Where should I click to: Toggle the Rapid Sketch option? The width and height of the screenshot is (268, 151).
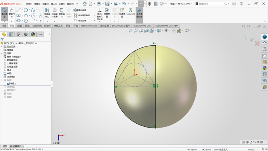pyautogui.click(x=122, y=13)
